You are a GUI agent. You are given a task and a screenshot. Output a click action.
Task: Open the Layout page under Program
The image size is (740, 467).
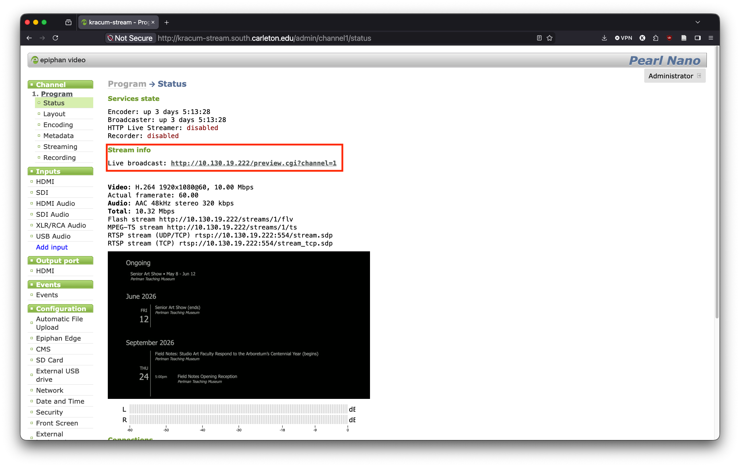point(54,114)
